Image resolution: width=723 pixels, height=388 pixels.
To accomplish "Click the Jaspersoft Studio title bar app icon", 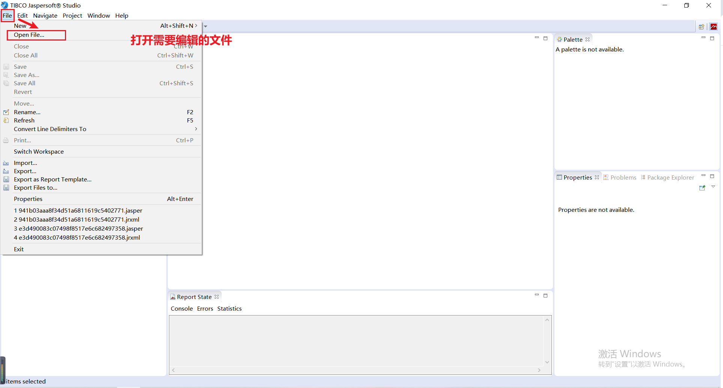I will pos(5,5).
